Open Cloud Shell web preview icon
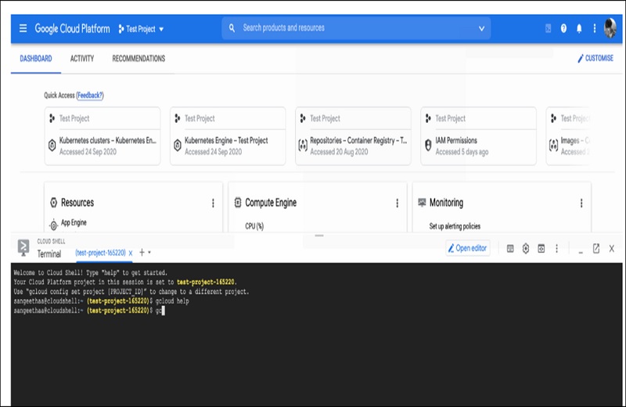This screenshot has height=407, width=626. (541, 248)
